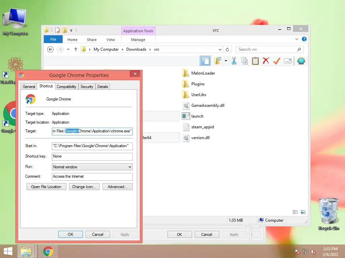This screenshot has width=345, height=258.
Task: Click in the Start in field
Action: pos(92,146)
